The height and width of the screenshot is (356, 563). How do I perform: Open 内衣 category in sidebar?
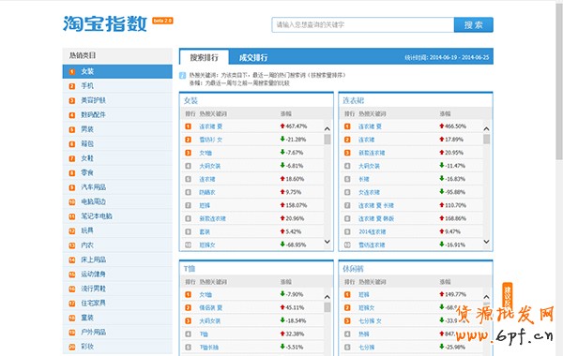click(x=117, y=245)
